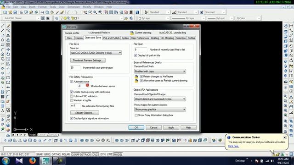The width and height of the screenshot is (294, 165).
Task: Enable Full-time CRC validation
Action: point(72,96)
